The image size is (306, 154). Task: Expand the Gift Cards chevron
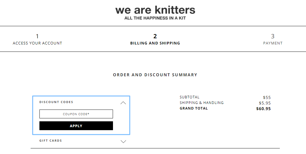coord(123,142)
